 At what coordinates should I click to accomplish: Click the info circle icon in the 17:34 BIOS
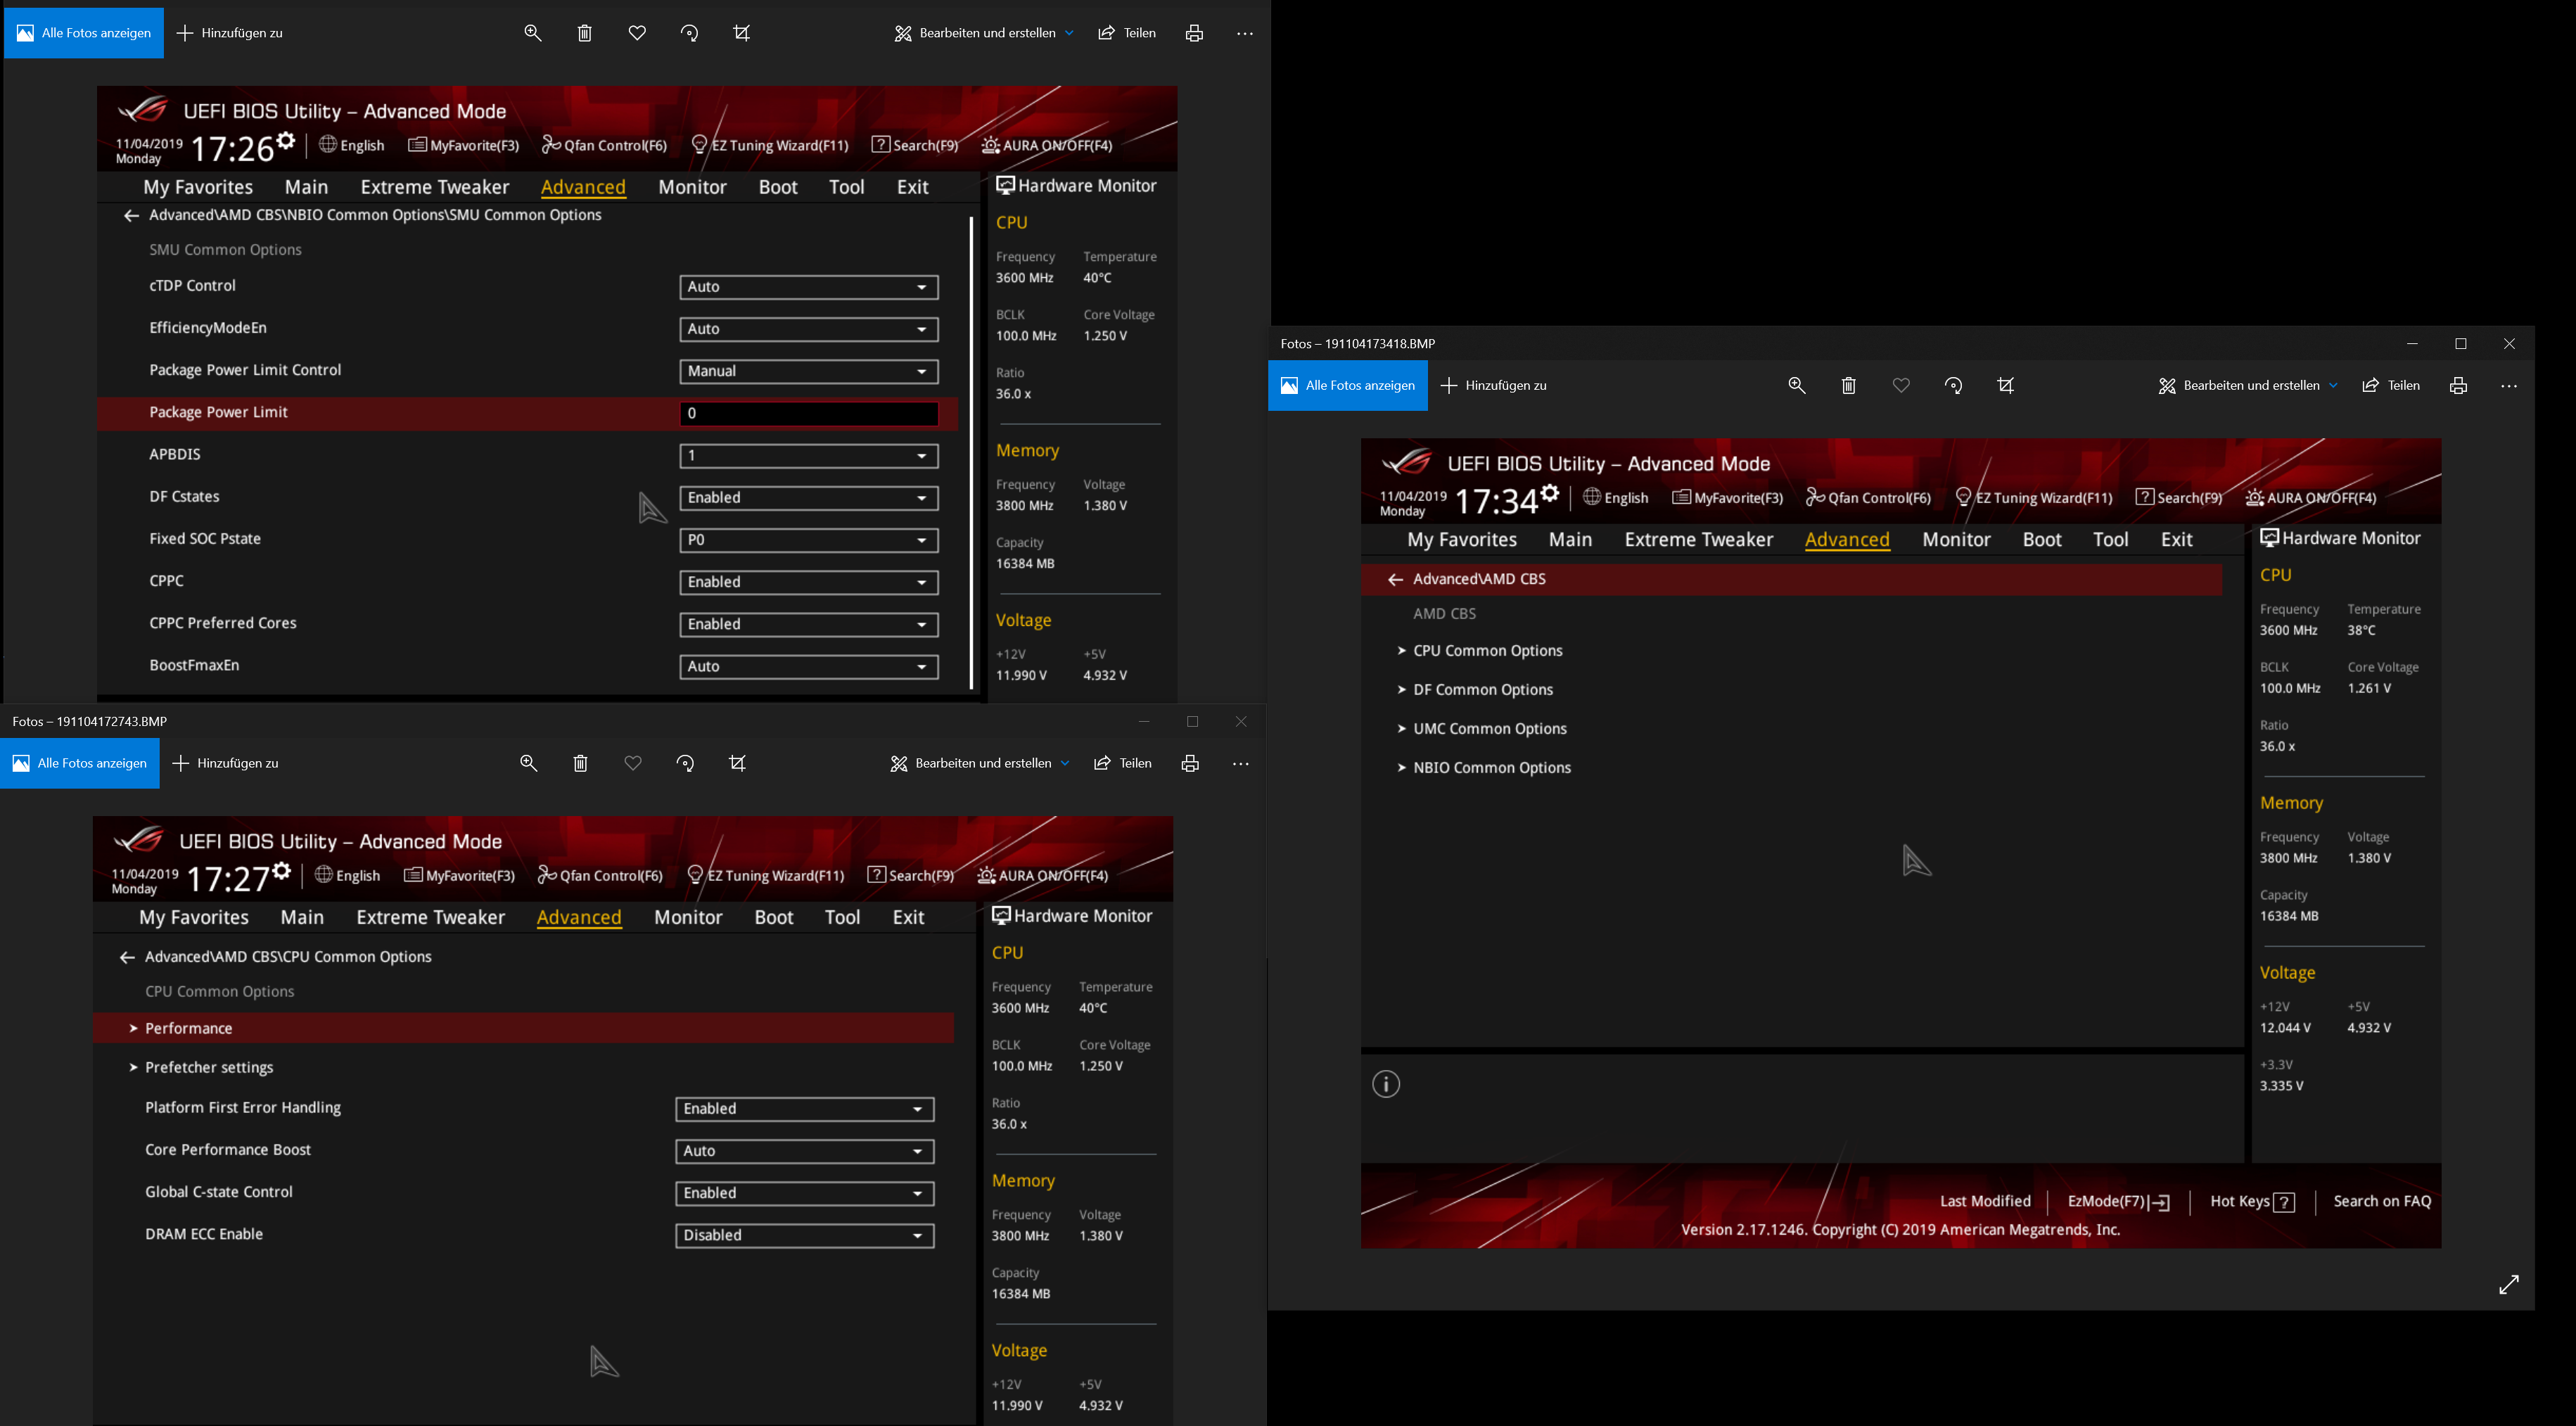pyautogui.click(x=1386, y=1084)
